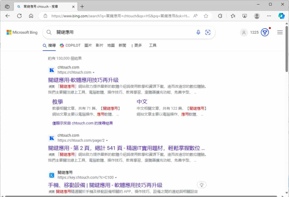Open the 中文 sitelink
The width and height of the screenshot is (289, 197).
click(142, 102)
